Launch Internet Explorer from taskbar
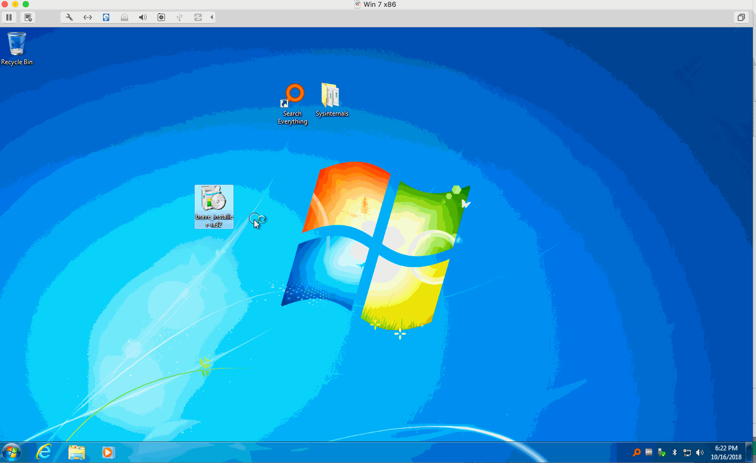This screenshot has height=463, width=756. tap(44, 452)
